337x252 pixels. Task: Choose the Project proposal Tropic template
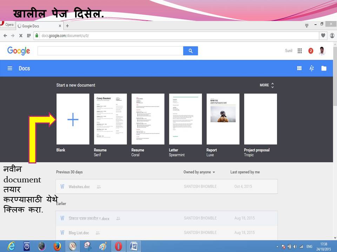click(x=260, y=119)
